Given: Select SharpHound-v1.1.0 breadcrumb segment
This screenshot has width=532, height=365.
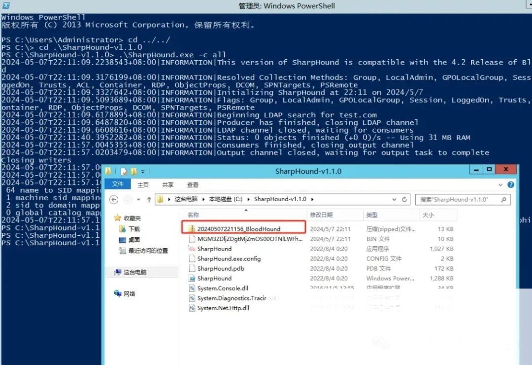Looking at the screenshot, I should (x=280, y=199).
